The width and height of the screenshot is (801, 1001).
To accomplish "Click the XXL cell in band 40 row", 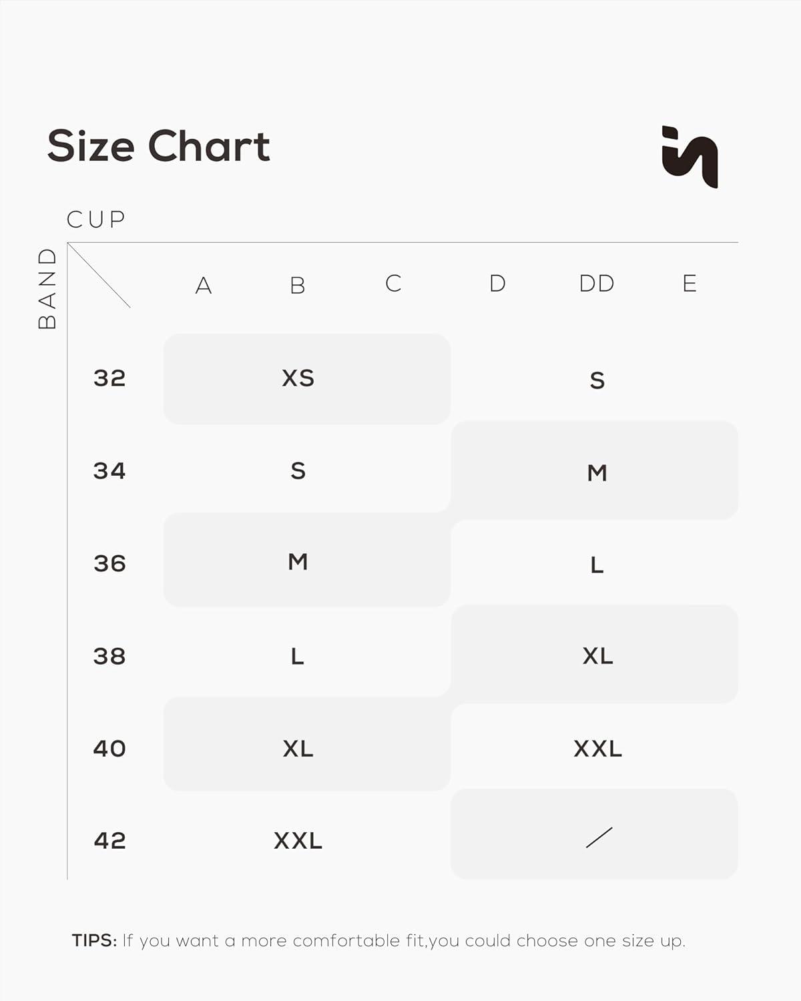I will click(597, 749).
